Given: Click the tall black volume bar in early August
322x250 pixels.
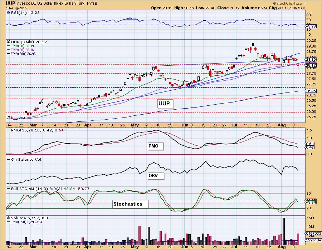Looking at the screenshot, I should tap(284, 231).
